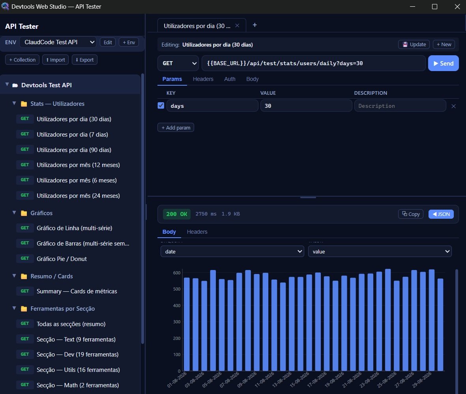466x394 pixels.
Task: Click the + New request button
Action: pyautogui.click(x=444, y=44)
